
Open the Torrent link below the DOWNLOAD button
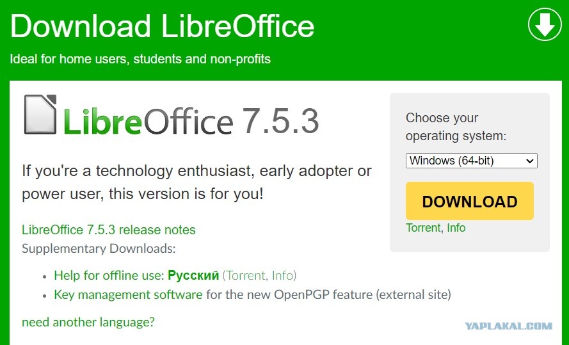click(x=423, y=228)
